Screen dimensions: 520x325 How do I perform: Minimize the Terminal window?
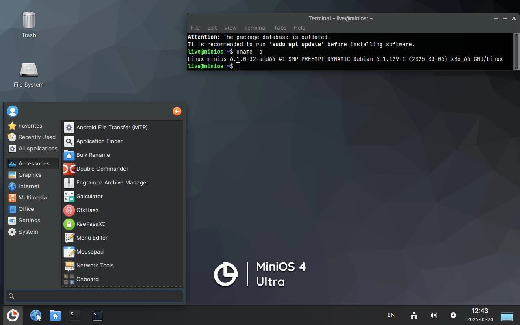[x=496, y=18]
